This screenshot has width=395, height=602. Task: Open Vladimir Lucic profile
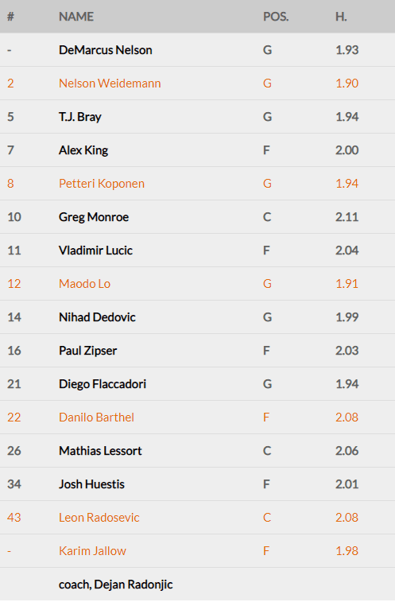click(95, 251)
